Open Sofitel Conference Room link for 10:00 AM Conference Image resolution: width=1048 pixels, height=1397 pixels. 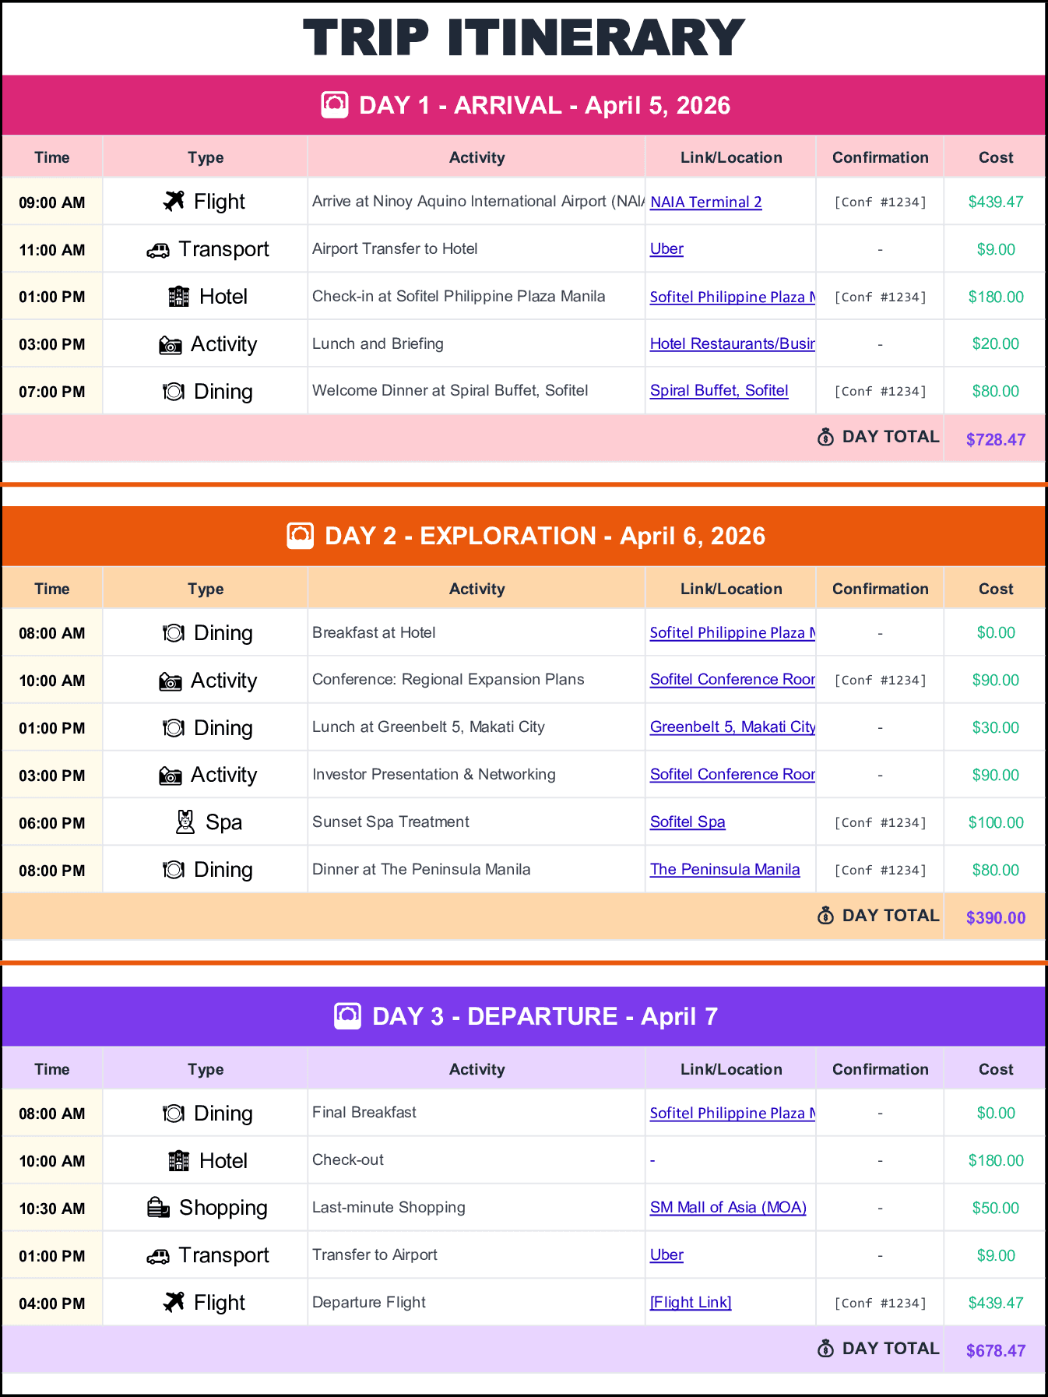[x=733, y=679]
